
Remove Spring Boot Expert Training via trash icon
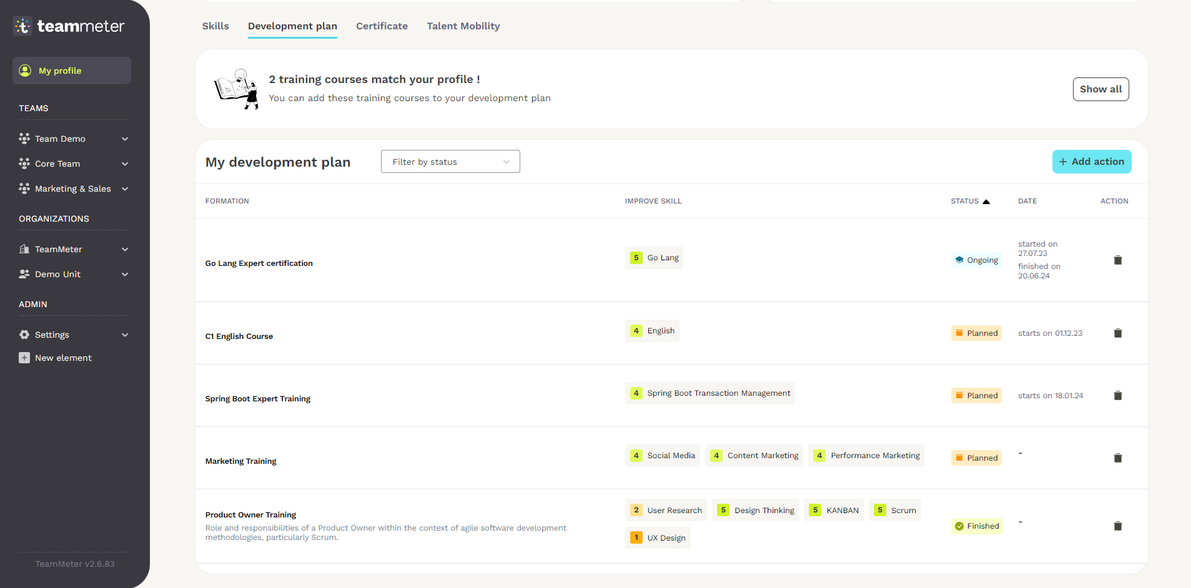(1117, 396)
